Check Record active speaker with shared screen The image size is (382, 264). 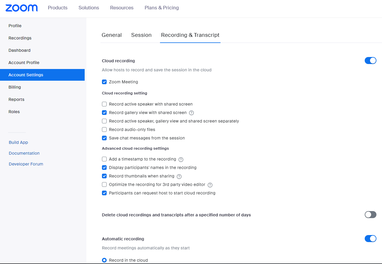click(x=104, y=104)
